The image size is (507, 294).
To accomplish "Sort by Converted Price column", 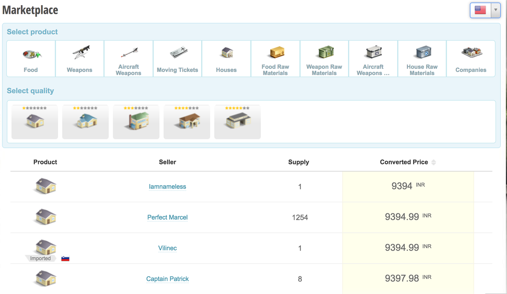I will point(408,162).
